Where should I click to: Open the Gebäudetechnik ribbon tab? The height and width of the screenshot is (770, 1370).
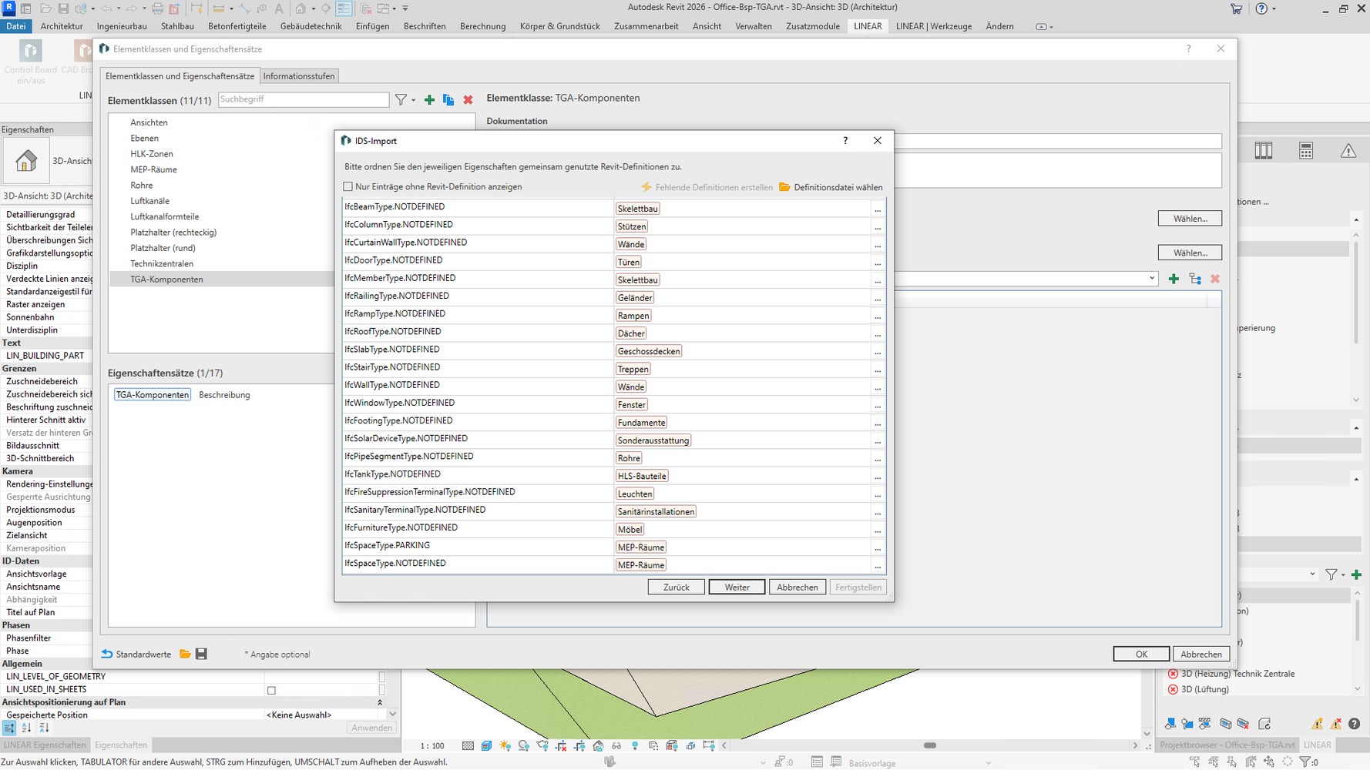pyautogui.click(x=311, y=26)
